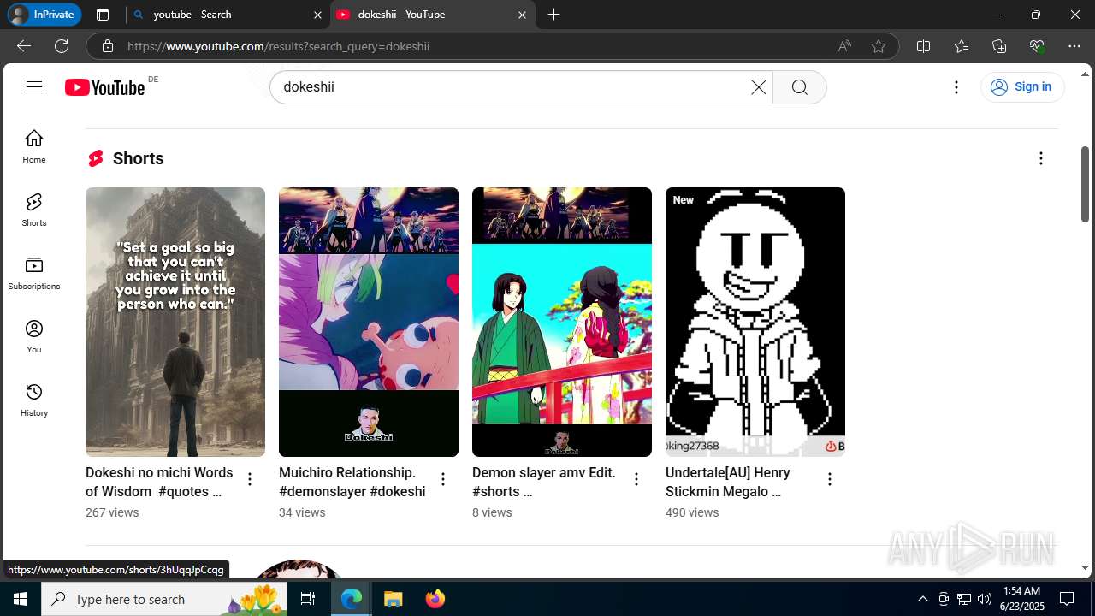Open options for Dokeshi no michi short

point(250,479)
